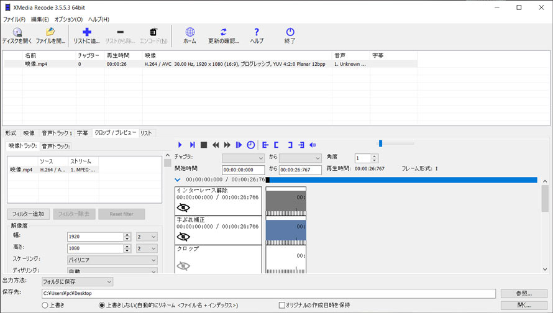Open disc with ディスクを開く icon
The height and width of the screenshot is (313, 553).
[x=17, y=32]
